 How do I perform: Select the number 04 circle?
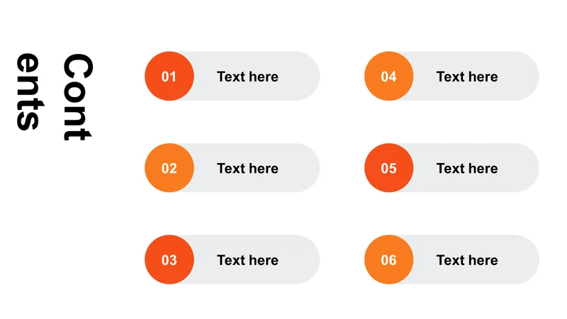coord(388,77)
